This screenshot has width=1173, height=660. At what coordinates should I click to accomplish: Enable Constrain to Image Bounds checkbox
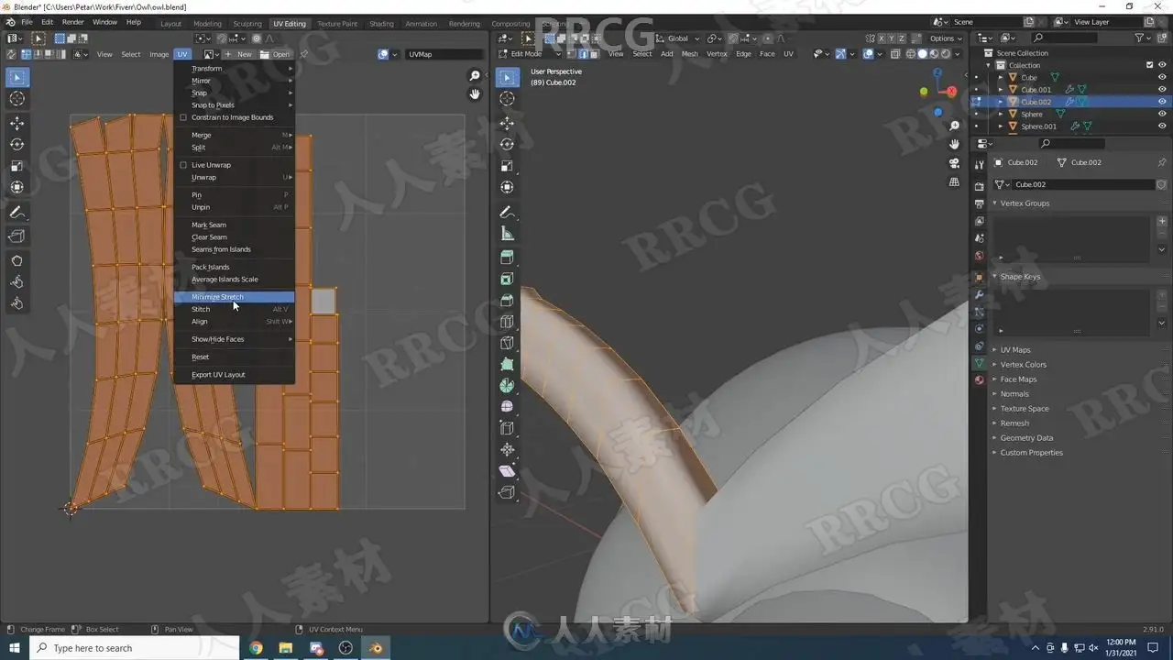pos(183,117)
